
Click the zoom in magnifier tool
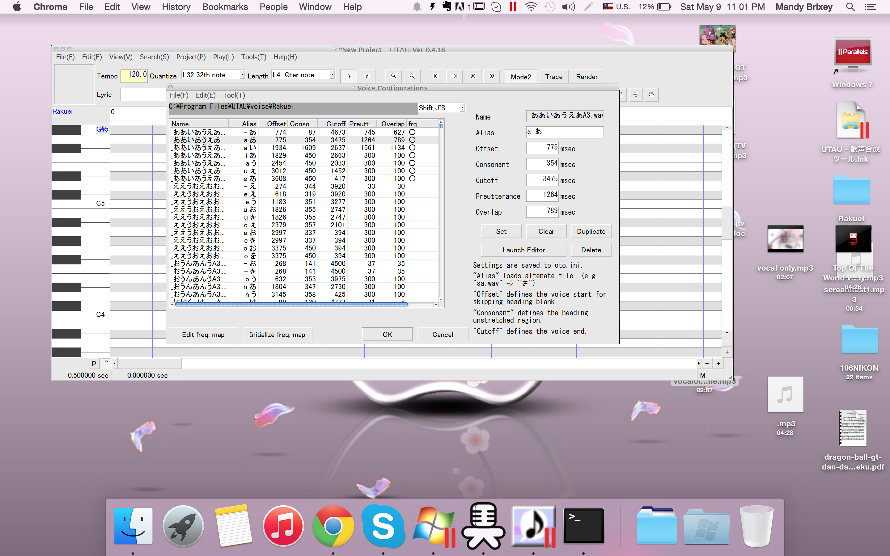393,76
